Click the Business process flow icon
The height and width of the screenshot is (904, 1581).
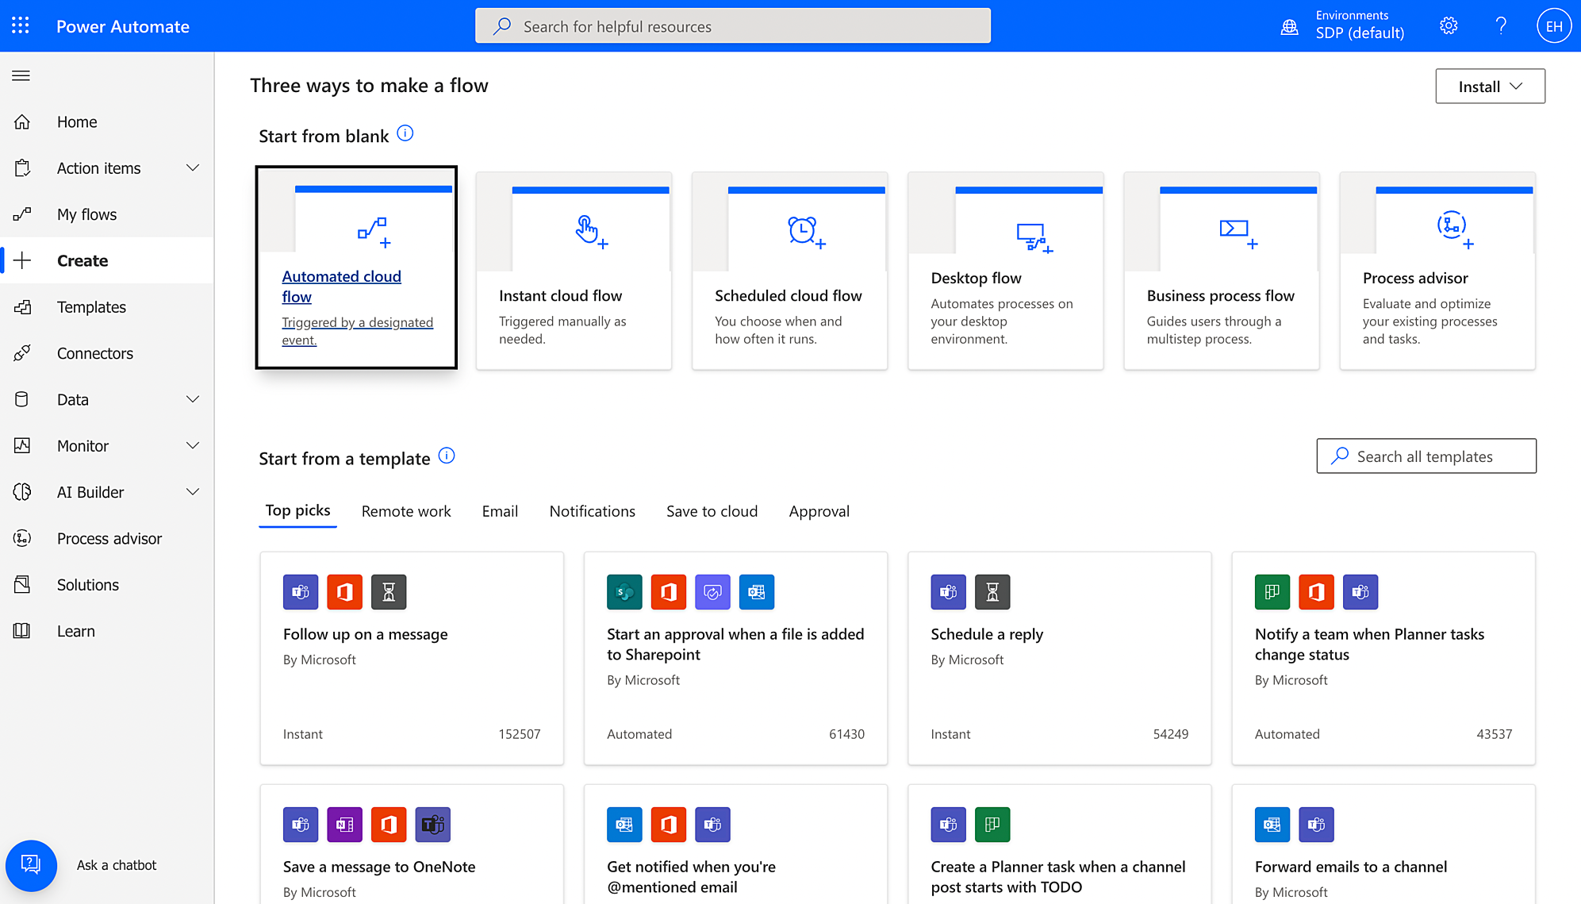(1238, 233)
